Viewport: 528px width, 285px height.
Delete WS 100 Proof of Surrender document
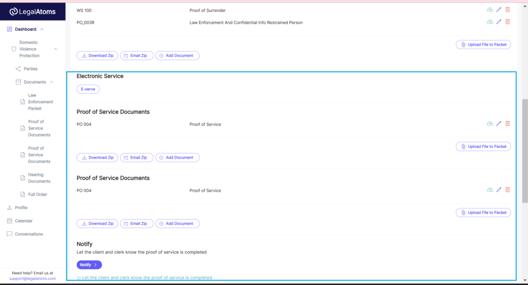click(507, 10)
